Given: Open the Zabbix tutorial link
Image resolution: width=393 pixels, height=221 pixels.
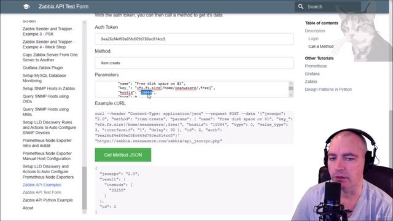Looking at the screenshot, I should pyautogui.click(x=311, y=82).
